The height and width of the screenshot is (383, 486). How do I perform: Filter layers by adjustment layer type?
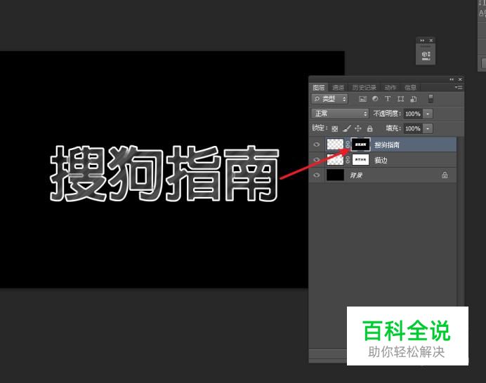tap(375, 99)
